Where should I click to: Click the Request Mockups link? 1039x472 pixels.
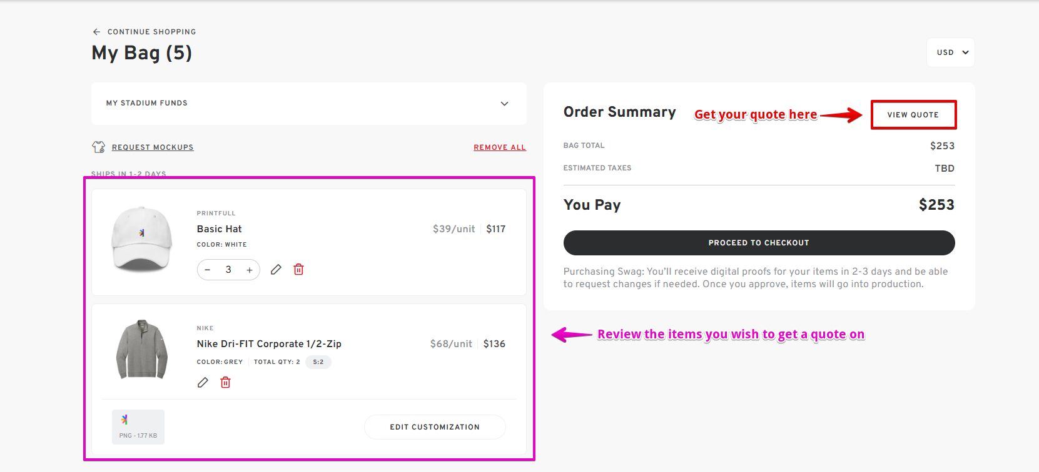pos(153,147)
